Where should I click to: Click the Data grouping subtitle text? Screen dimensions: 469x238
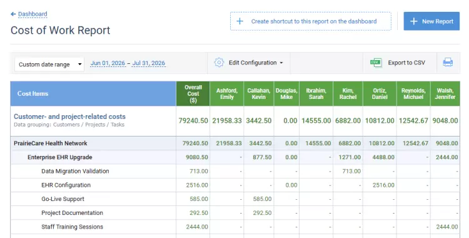[x=69, y=125]
